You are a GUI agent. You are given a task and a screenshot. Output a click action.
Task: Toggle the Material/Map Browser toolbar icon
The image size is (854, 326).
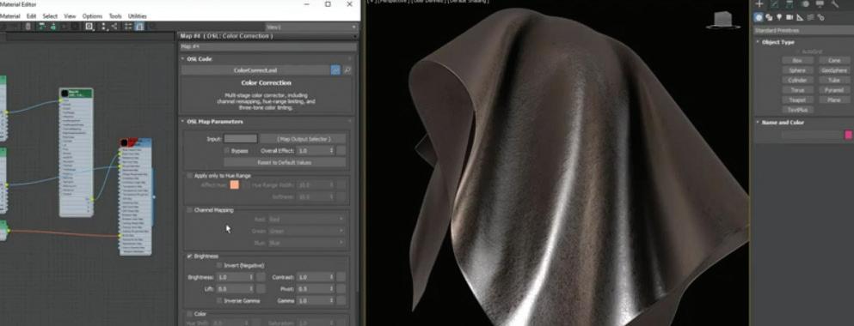tap(128, 26)
